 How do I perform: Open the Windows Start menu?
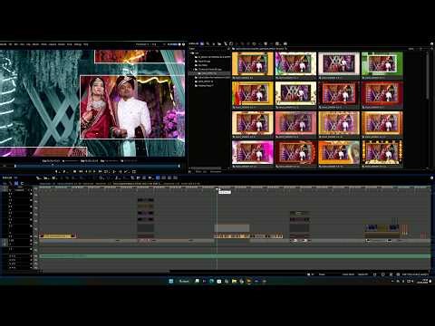[x=171, y=281]
